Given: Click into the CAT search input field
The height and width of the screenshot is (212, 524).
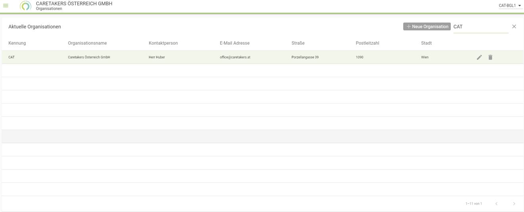Looking at the screenshot, I should click(480, 27).
